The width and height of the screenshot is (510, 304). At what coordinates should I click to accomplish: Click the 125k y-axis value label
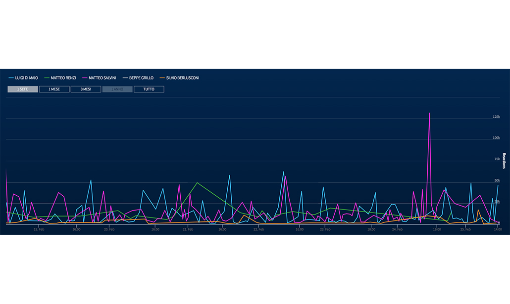click(496, 117)
